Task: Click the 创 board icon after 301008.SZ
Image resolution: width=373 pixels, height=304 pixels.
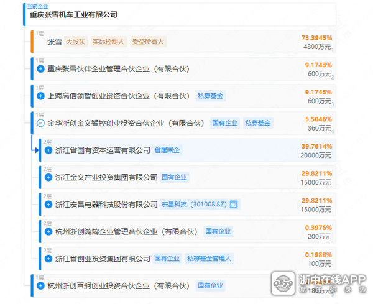Action: 233,204
